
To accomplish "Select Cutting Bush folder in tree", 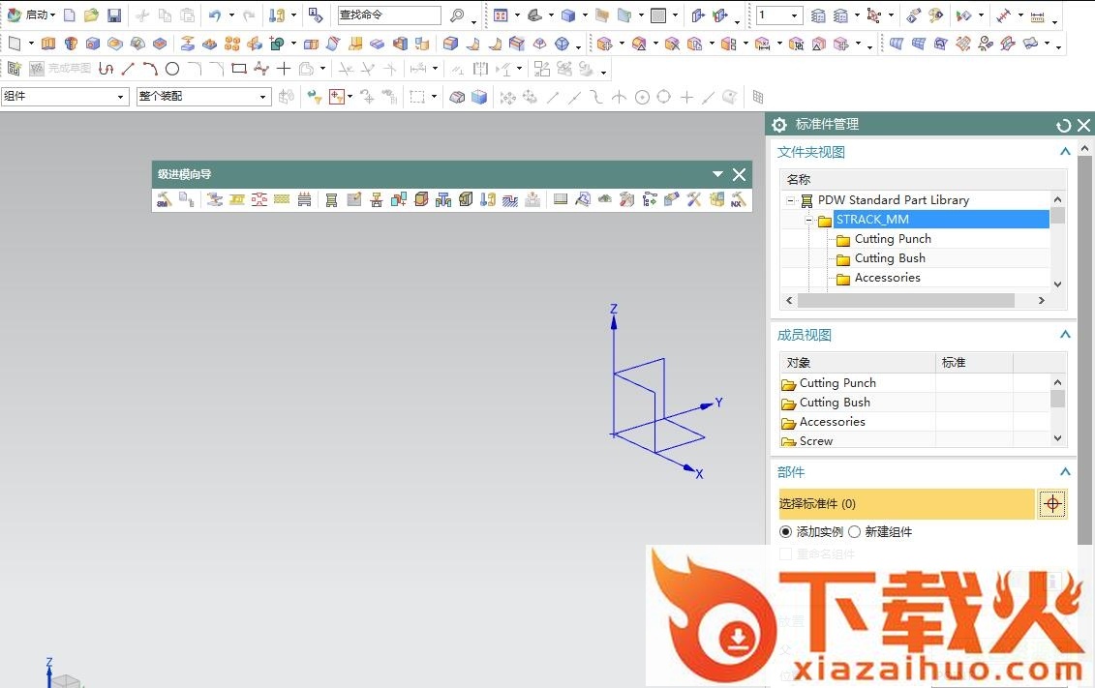I will (x=890, y=258).
